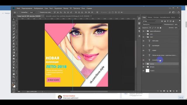The height and width of the screenshot is (105, 187).
Task: Select the Horizontal Type tool
Action: pos(14,65)
